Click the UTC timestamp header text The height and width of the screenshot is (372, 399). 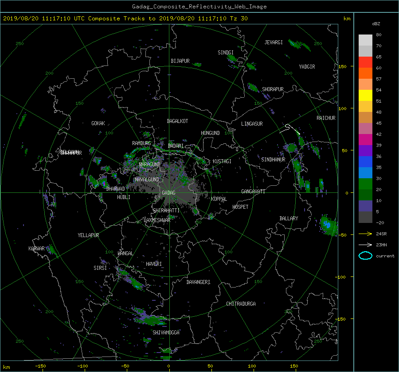click(125, 19)
